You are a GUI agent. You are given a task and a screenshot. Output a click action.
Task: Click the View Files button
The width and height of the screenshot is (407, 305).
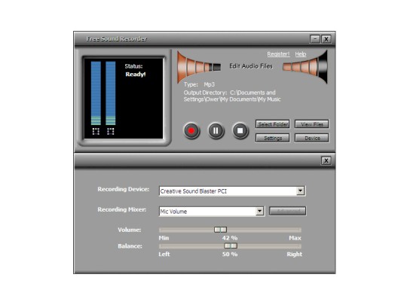click(312, 124)
